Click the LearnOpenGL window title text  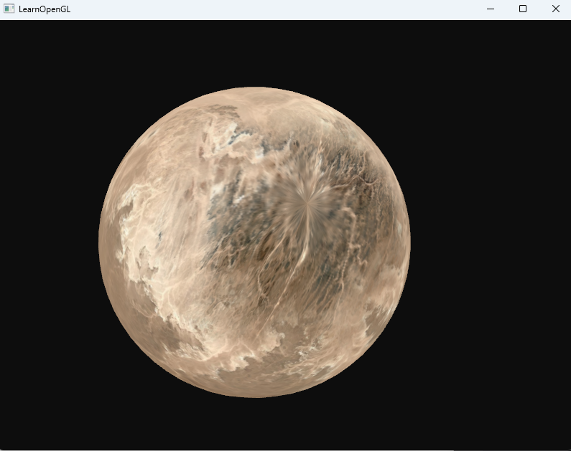[x=45, y=9]
